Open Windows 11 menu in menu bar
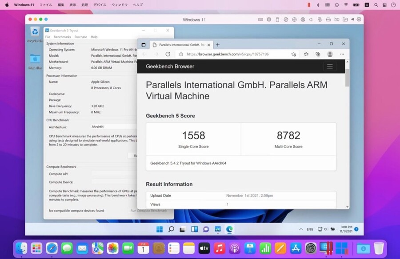 tap(24, 5)
